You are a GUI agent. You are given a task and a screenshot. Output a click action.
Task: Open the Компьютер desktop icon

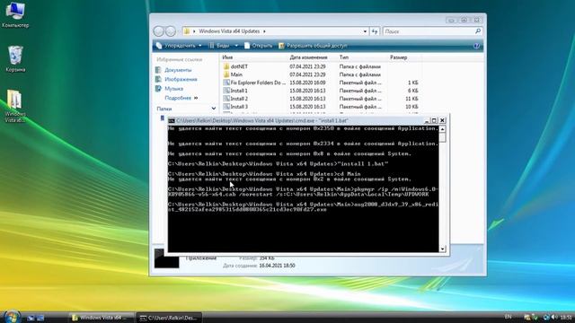pos(15,14)
